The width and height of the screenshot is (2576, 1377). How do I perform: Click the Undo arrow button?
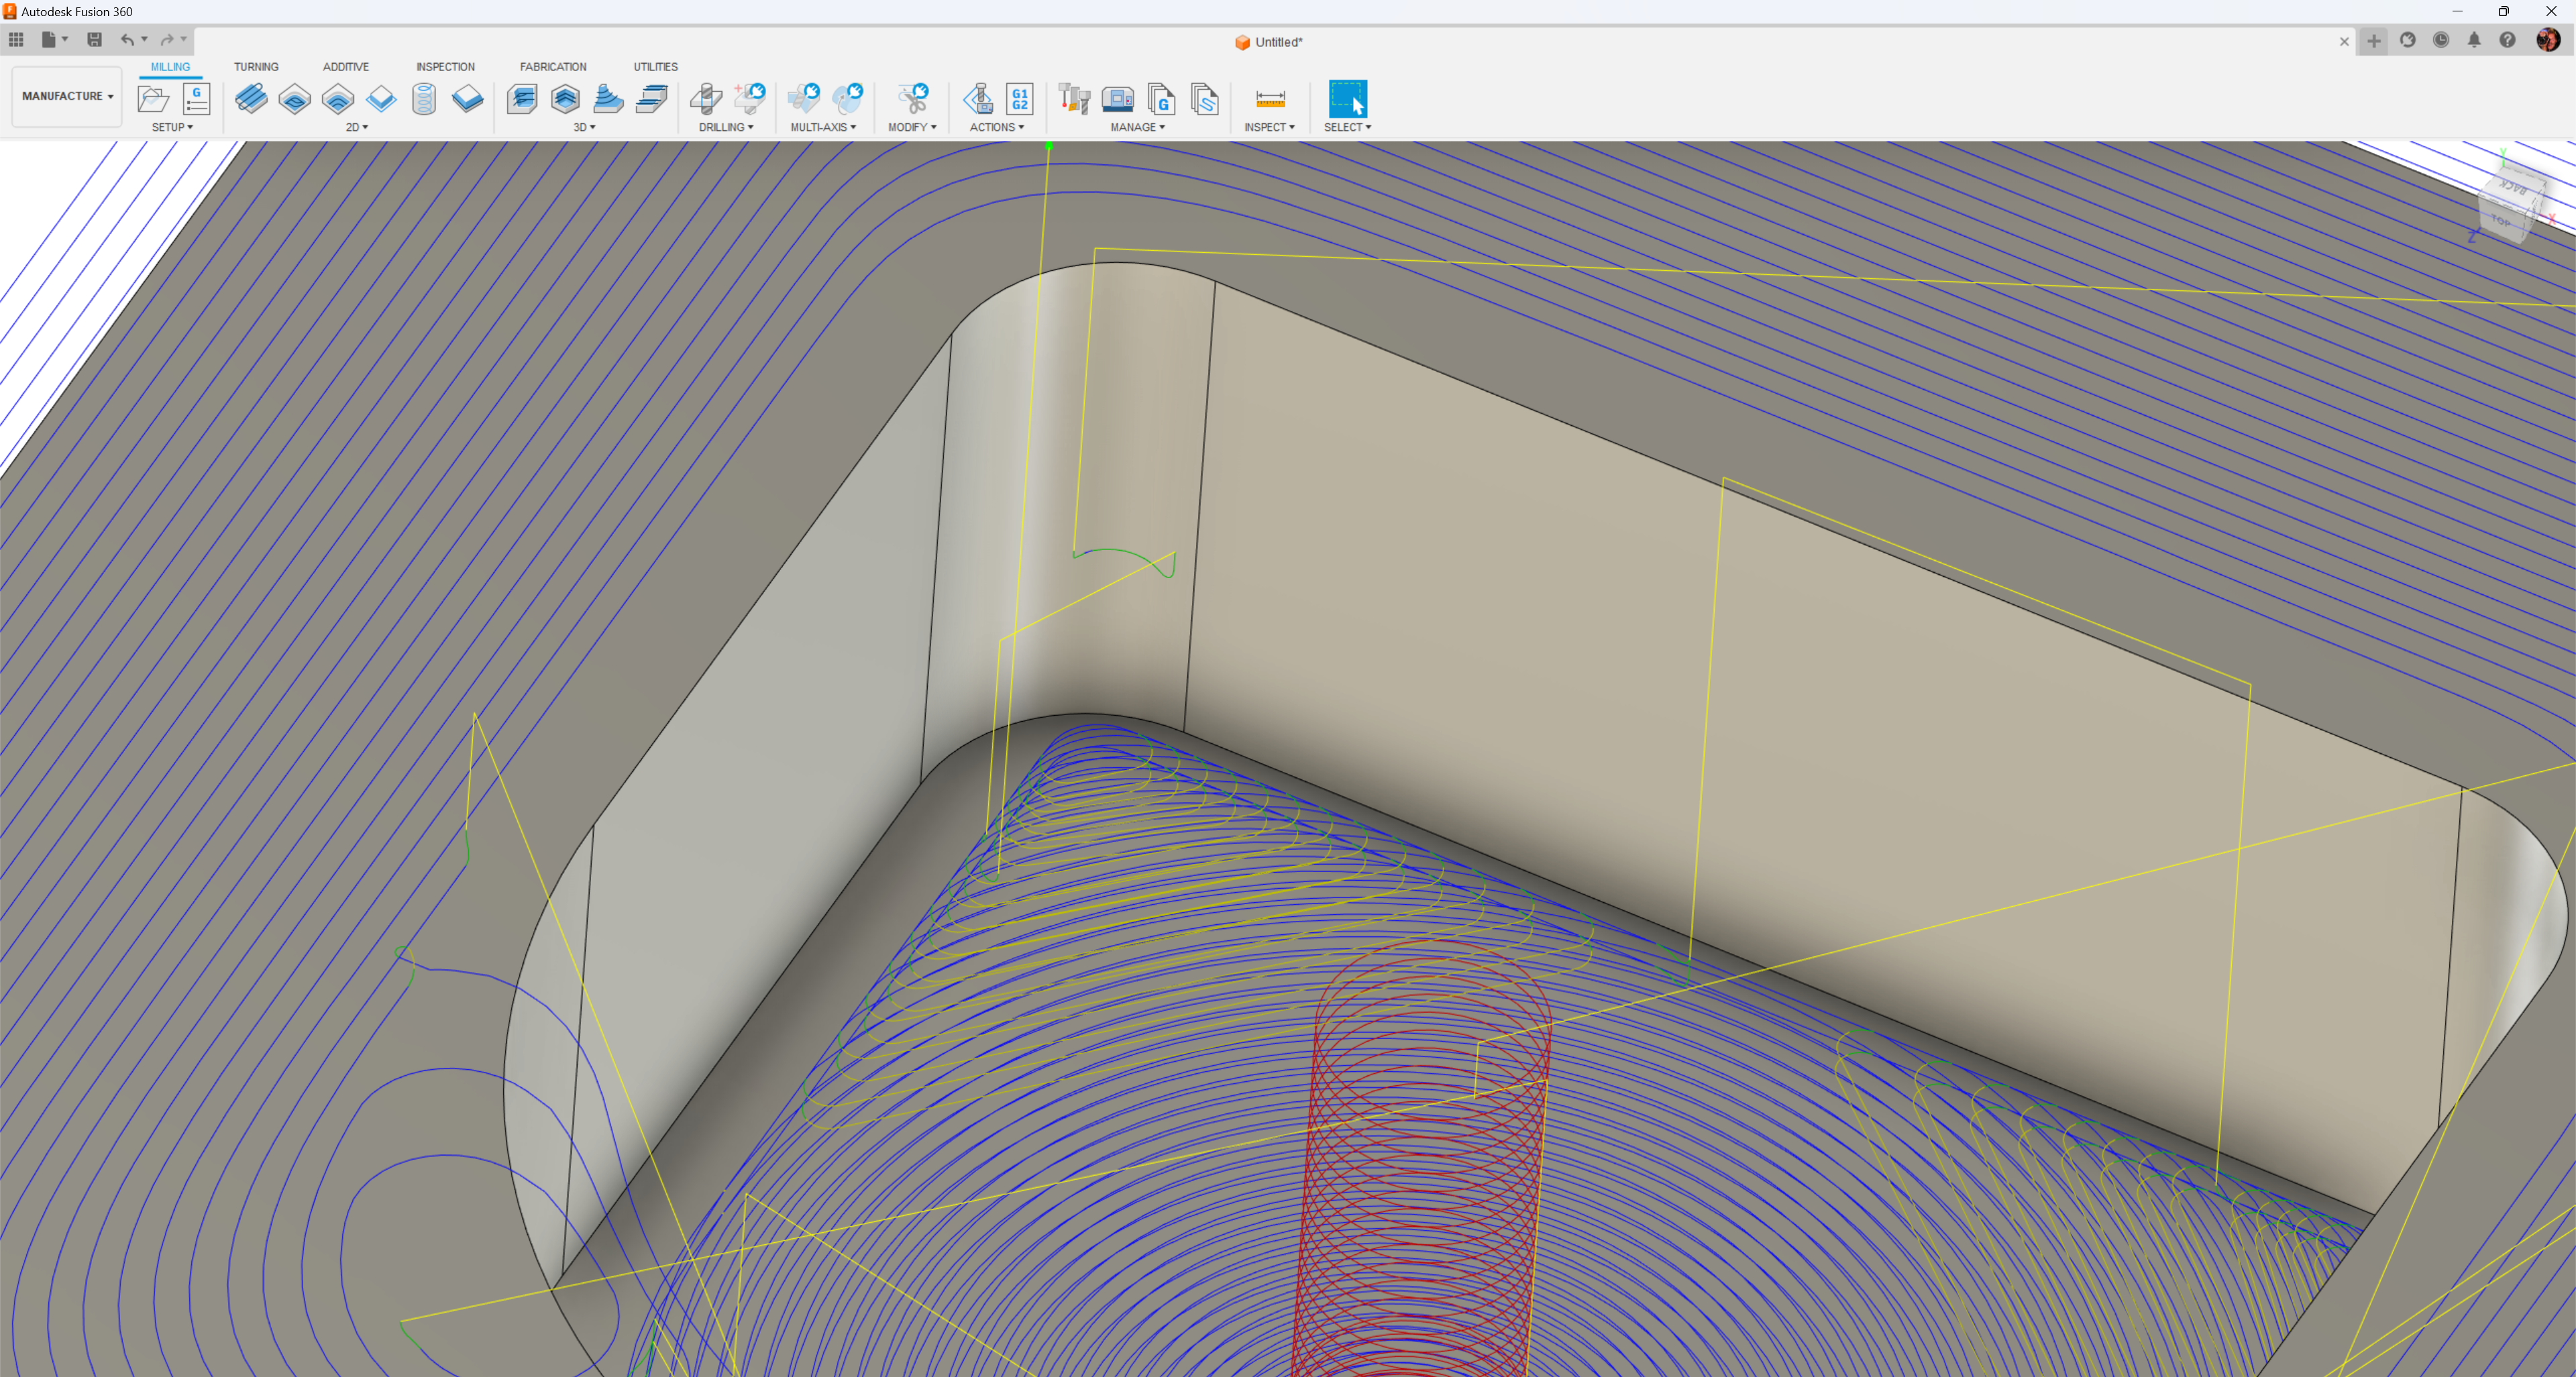point(127,40)
